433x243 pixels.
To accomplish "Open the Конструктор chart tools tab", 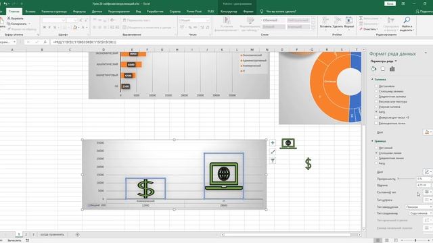I will [229, 11].
